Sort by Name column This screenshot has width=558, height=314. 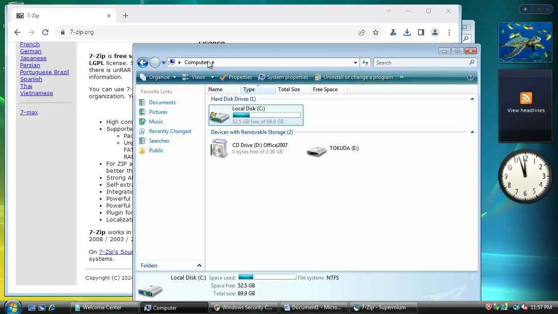(223, 89)
